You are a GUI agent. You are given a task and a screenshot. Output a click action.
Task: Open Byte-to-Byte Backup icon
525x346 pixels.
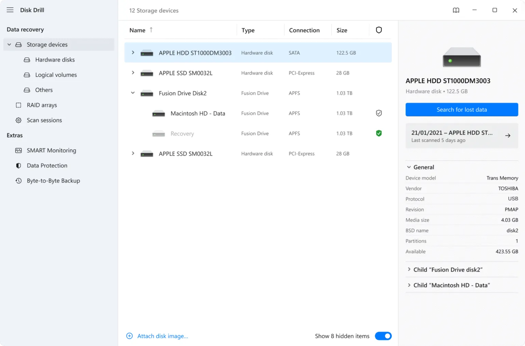18,180
